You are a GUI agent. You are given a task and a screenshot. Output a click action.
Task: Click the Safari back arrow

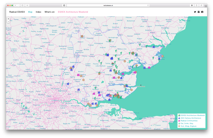(x=16, y=5)
